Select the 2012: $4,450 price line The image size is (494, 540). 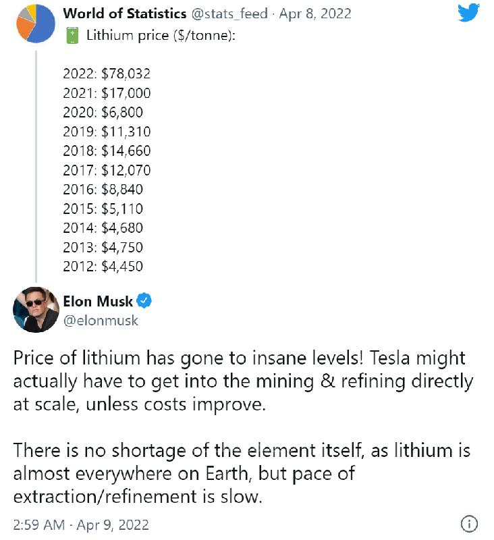tap(103, 266)
